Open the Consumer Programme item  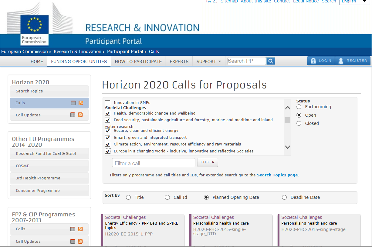[49, 191]
